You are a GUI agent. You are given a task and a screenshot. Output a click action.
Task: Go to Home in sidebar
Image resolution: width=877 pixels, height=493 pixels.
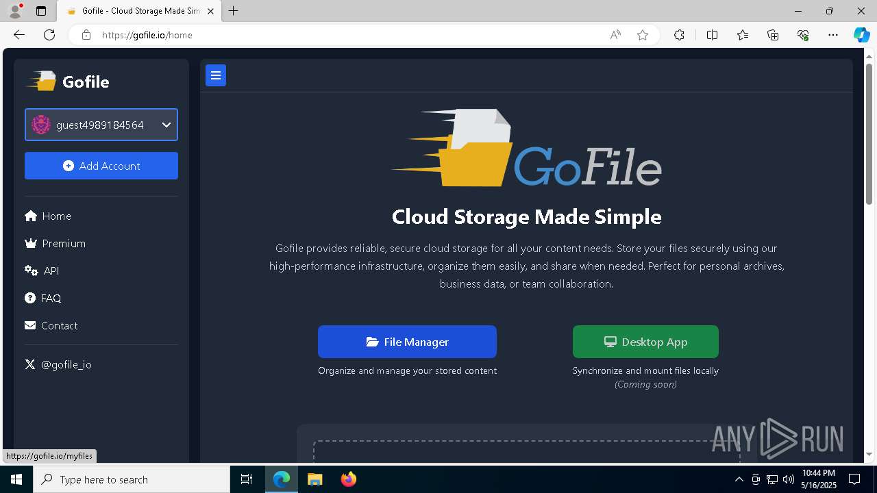tap(48, 216)
